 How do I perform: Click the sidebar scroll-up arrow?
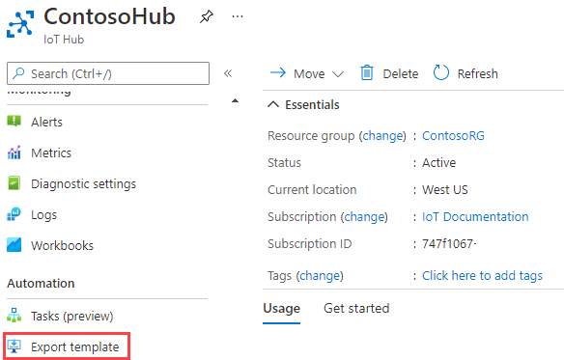[235, 100]
